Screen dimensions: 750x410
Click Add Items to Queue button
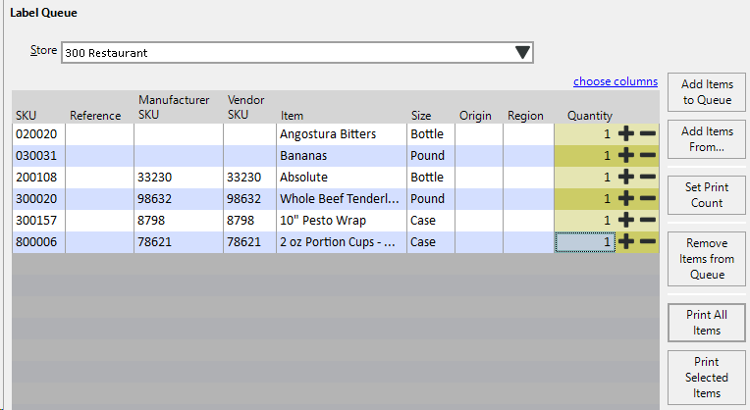coord(707,92)
